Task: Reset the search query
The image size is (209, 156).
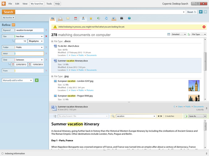Action: click(192, 12)
